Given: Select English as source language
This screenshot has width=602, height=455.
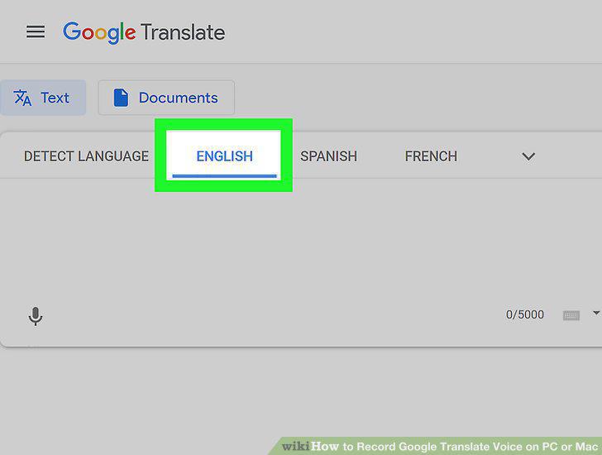Looking at the screenshot, I should point(224,156).
